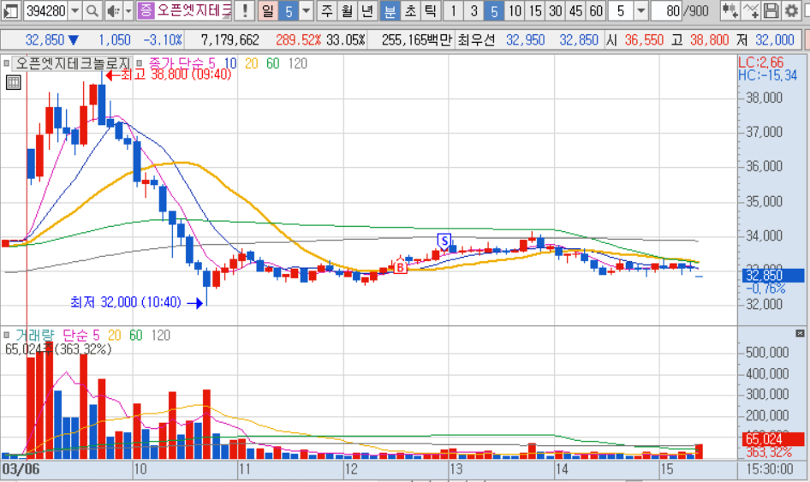Click the 15:30:00 time label
810x482 pixels.
tap(770, 469)
